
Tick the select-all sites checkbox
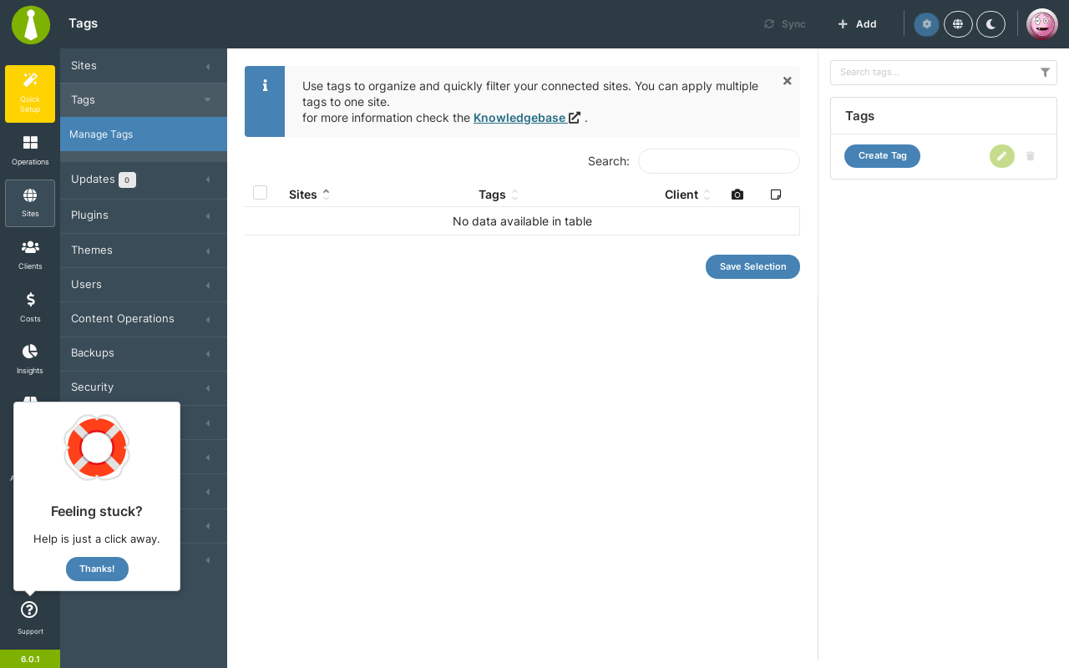click(x=260, y=193)
